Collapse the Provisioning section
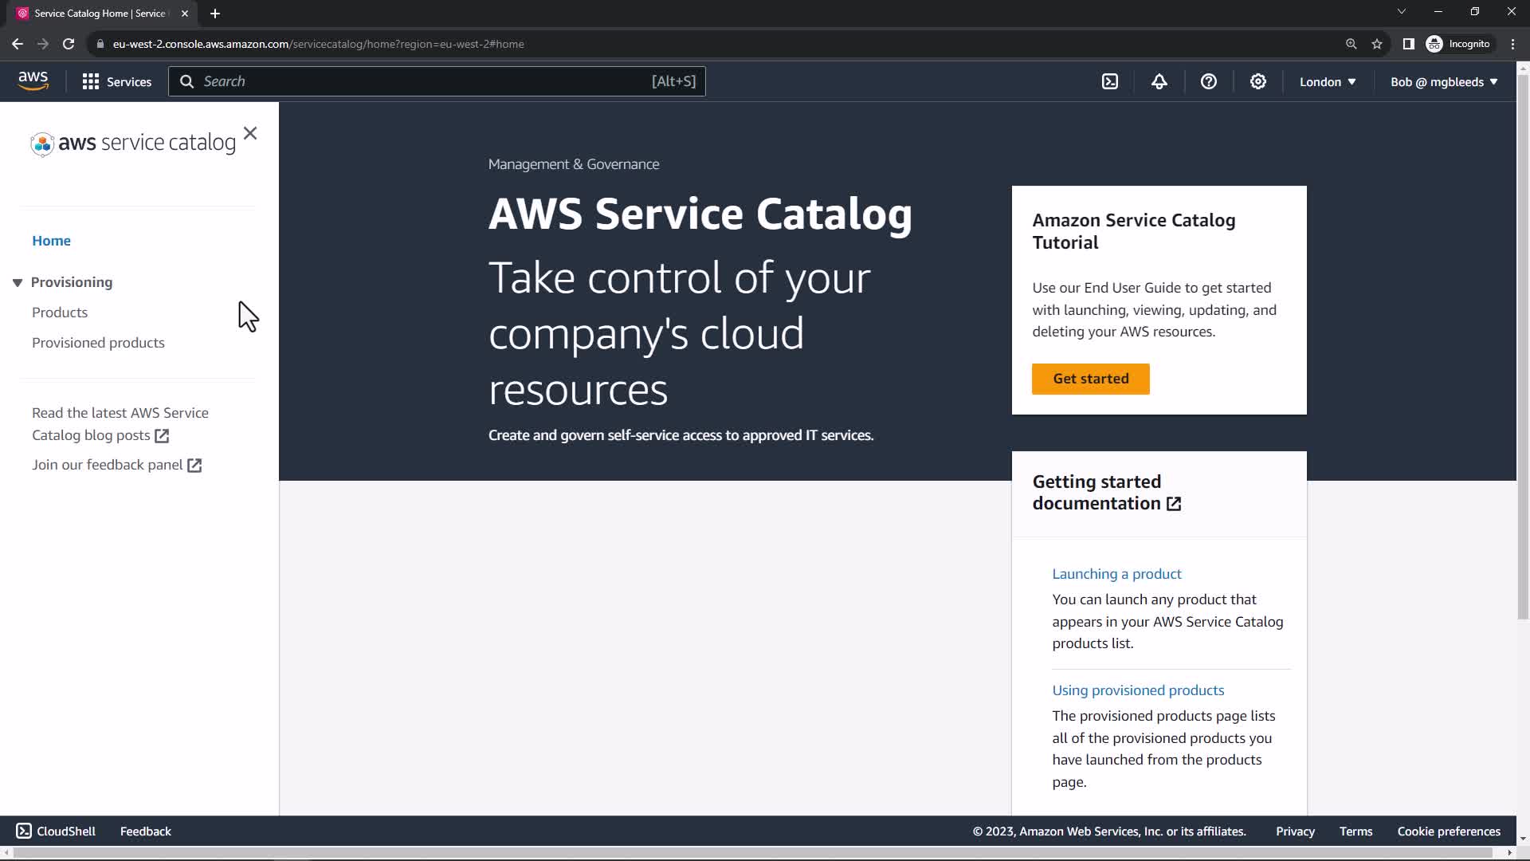Image resolution: width=1530 pixels, height=861 pixels. 18,282
